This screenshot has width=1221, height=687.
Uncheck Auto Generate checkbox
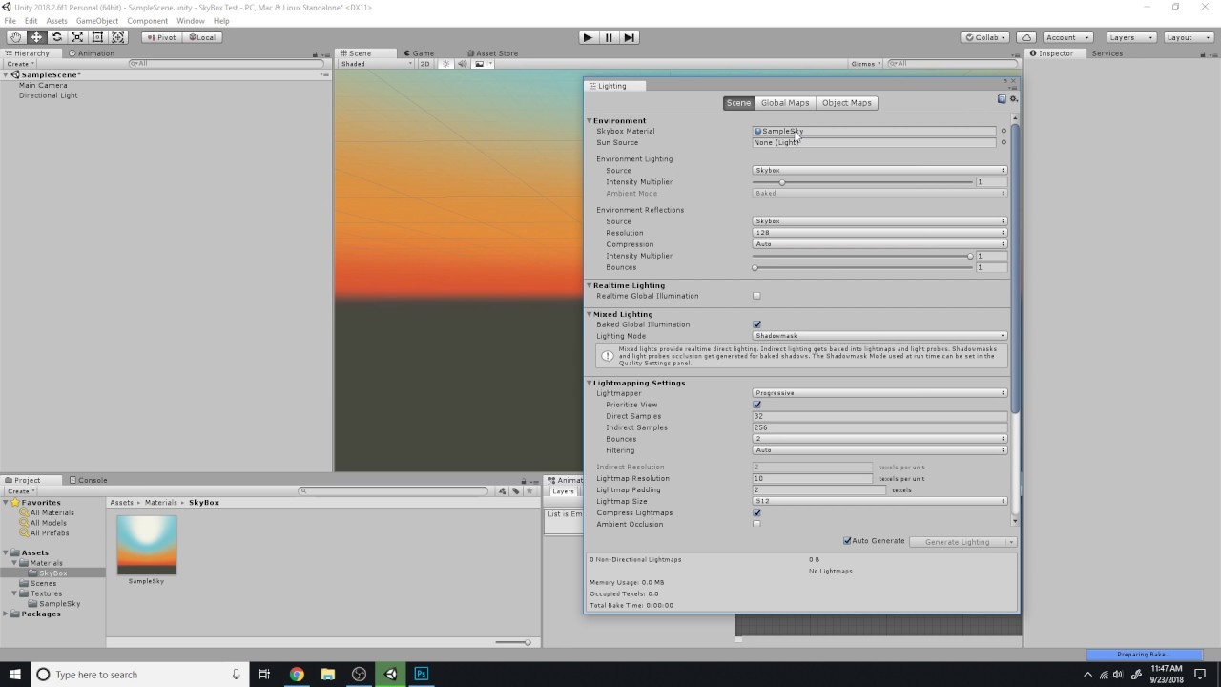(x=847, y=541)
